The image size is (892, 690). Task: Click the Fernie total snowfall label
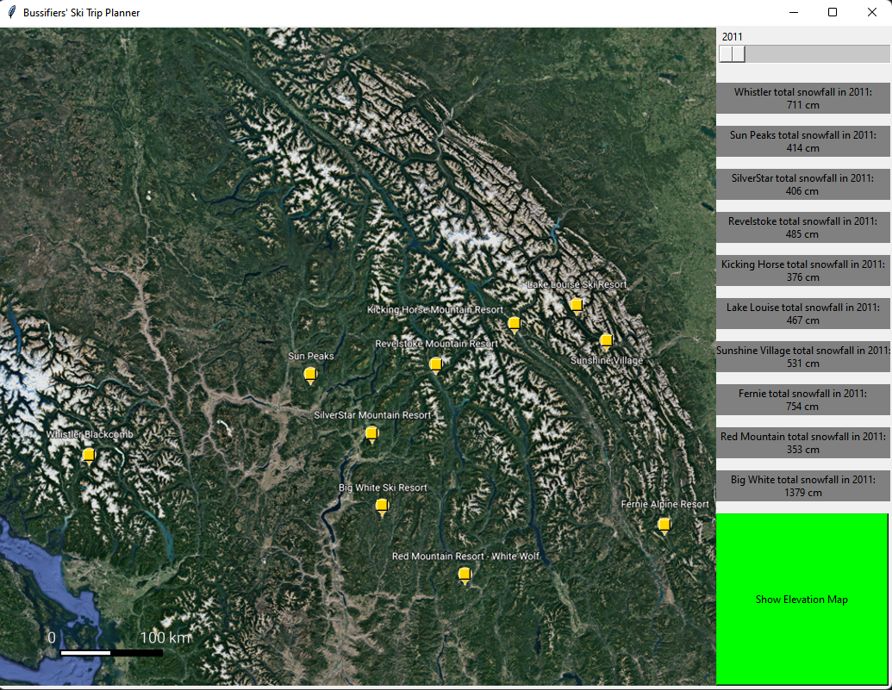tap(802, 400)
